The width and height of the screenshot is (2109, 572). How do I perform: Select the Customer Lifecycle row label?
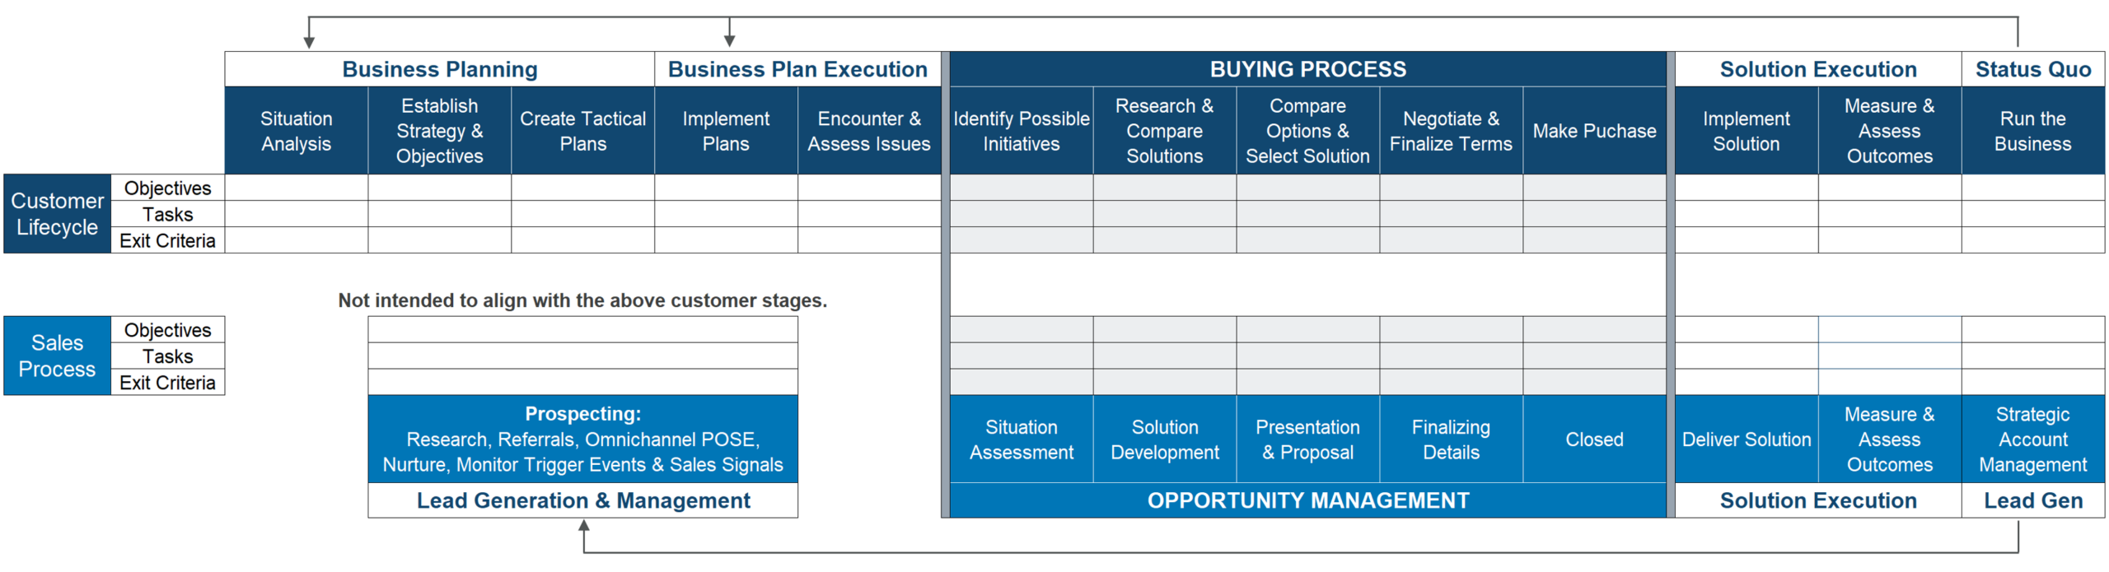click(x=57, y=214)
